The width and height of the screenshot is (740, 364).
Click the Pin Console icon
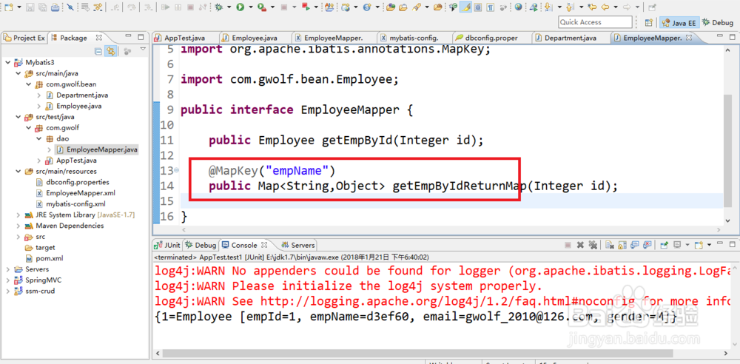click(x=665, y=245)
